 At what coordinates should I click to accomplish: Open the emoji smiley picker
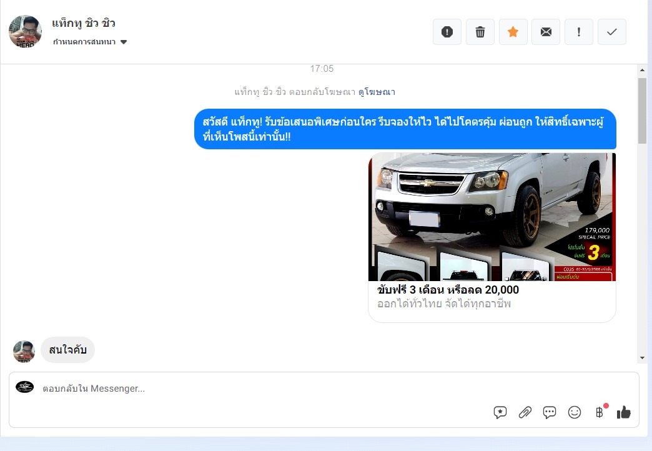point(574,412)
